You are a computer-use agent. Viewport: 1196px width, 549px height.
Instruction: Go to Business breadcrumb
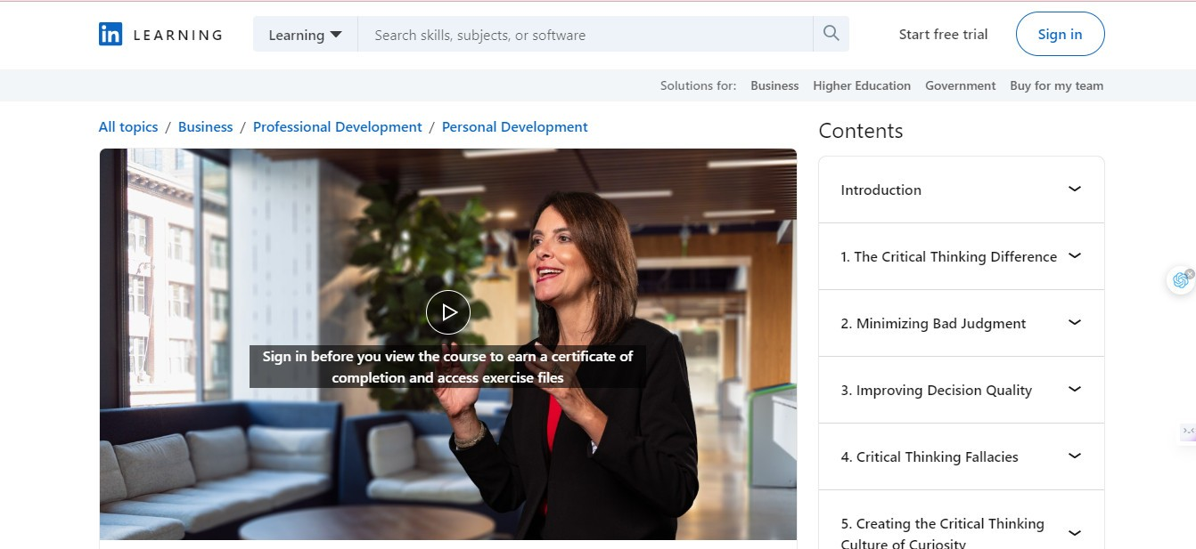coord(205,127)
